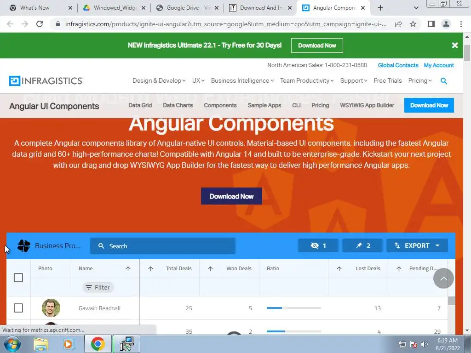
Task: Switch to Download And Install tab
Action: pyautogui.click(x=261, y=8)
